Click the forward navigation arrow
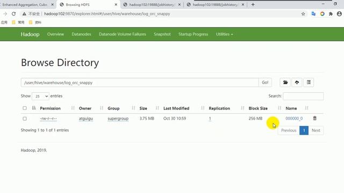Screen dimensions: 344x193 pyautogui.click(x=5, y=14)
